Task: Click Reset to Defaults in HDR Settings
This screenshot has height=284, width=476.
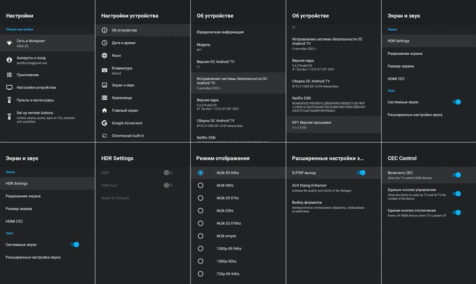Action: point(115,198)
